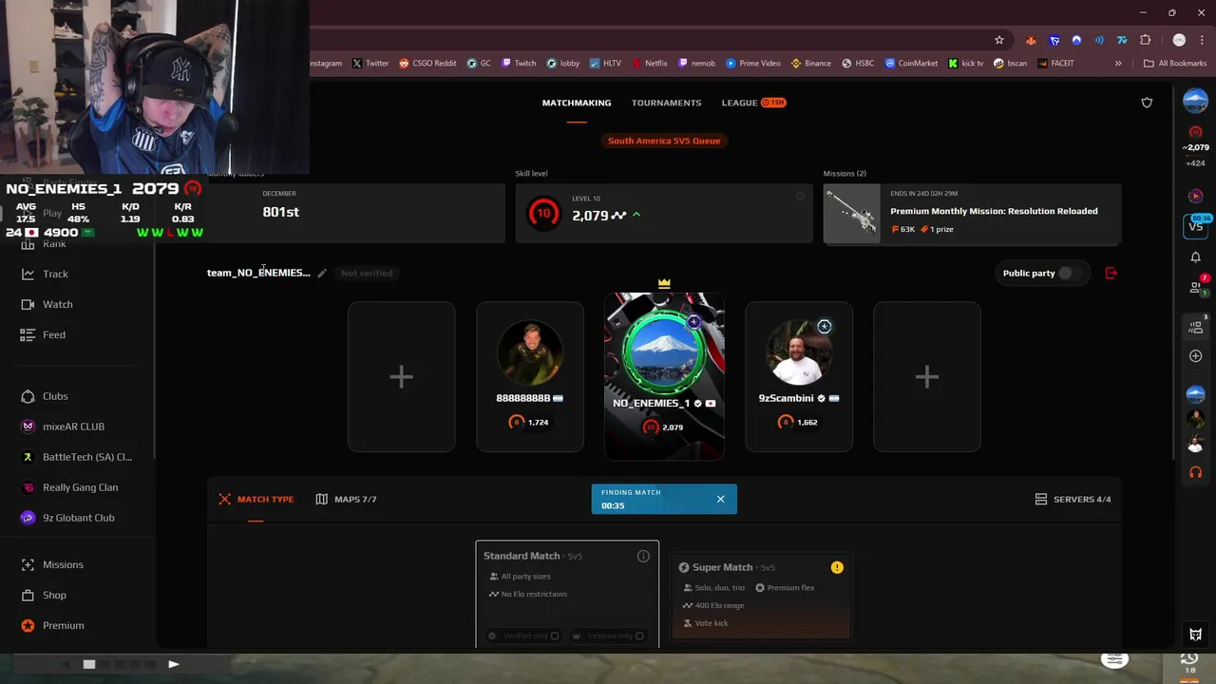This screenshot has height=684, width=1216.
Task: Click Super Match yellow warning icon
Action: click(837, 567)
